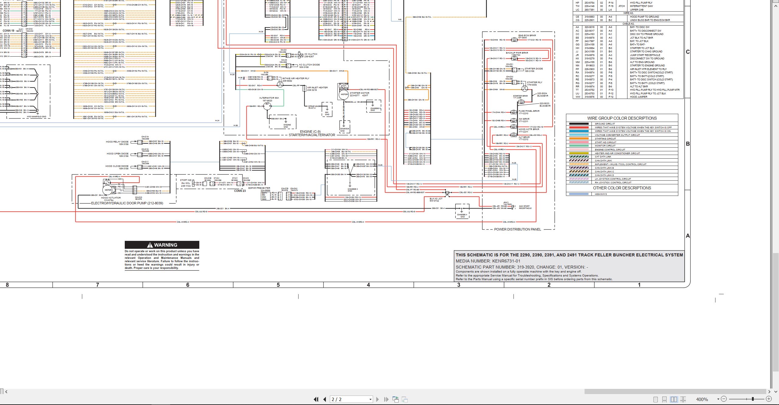Switch to two-page continuous layout

tap(683, 399)
